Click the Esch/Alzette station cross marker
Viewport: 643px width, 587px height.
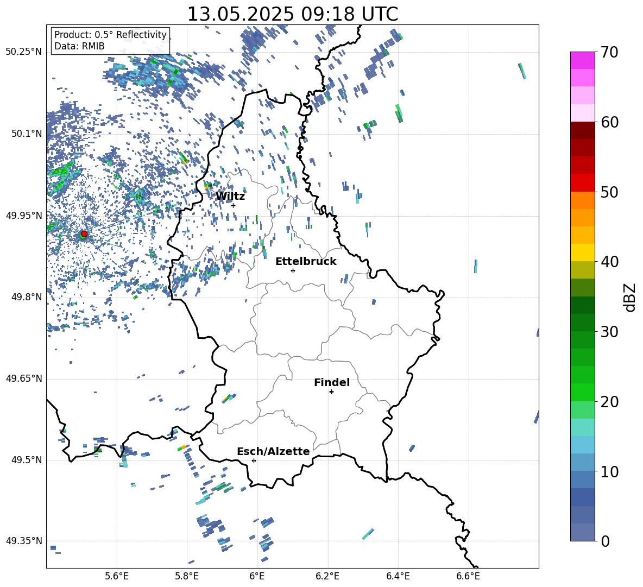point(254,460)
